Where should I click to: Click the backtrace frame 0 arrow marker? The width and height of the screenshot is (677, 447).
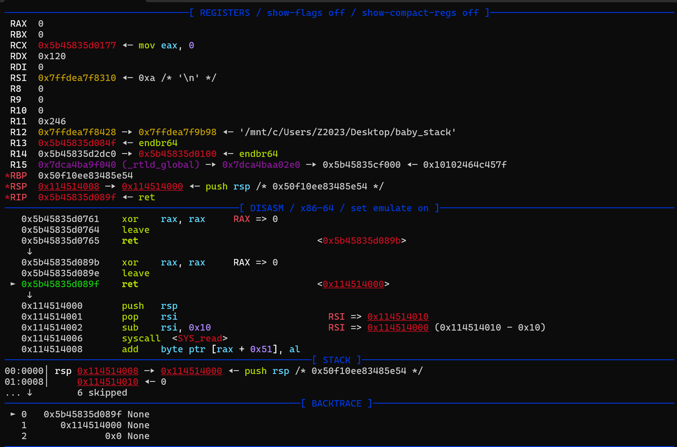pos(13,414)
